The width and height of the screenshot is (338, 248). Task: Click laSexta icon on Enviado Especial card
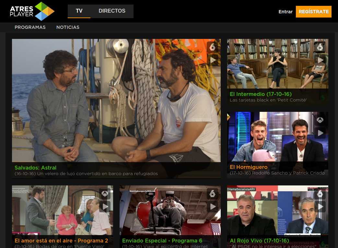[x=212, y=194]
